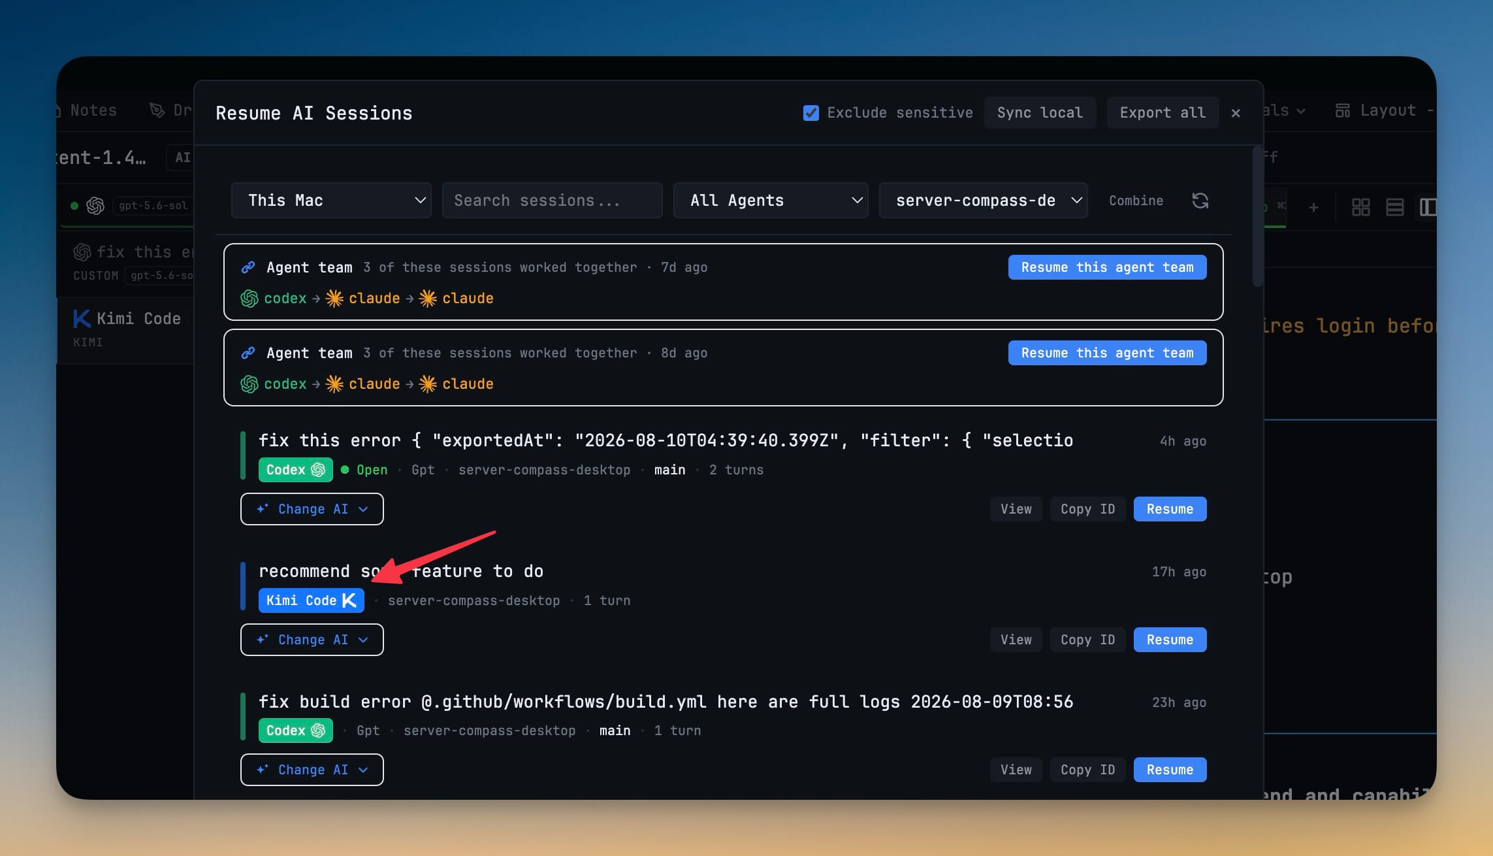The image size is (1493, 856).
Task: Copy ID of recommend feature session
Action: (x=1087, y=640)
